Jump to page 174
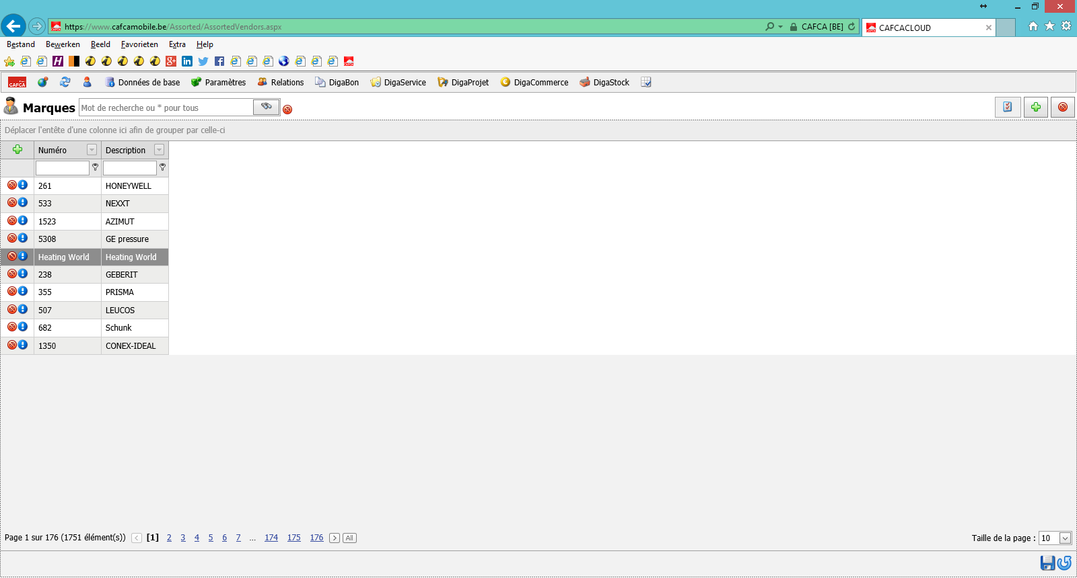Screen dimensions: 1077x578 click(x=271, y=538)
